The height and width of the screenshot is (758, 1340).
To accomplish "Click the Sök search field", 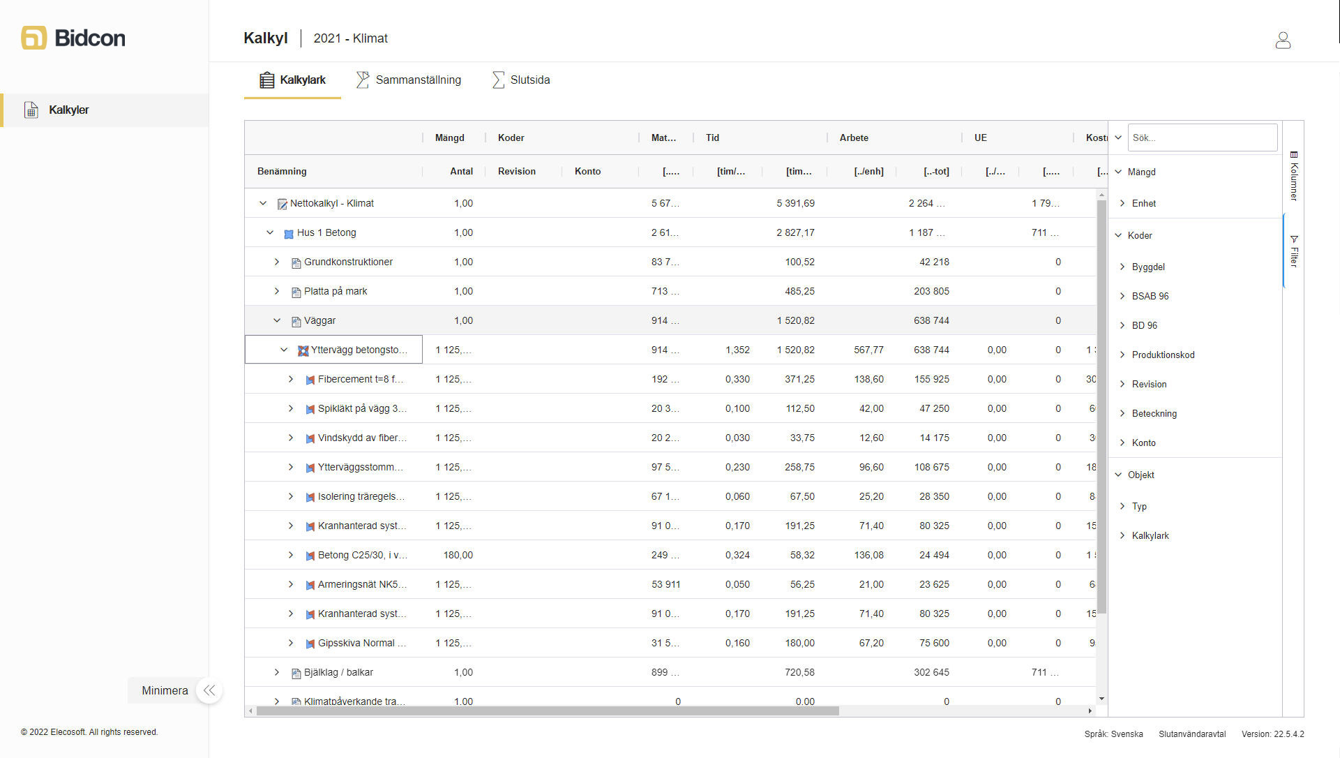I will 1201,138.
